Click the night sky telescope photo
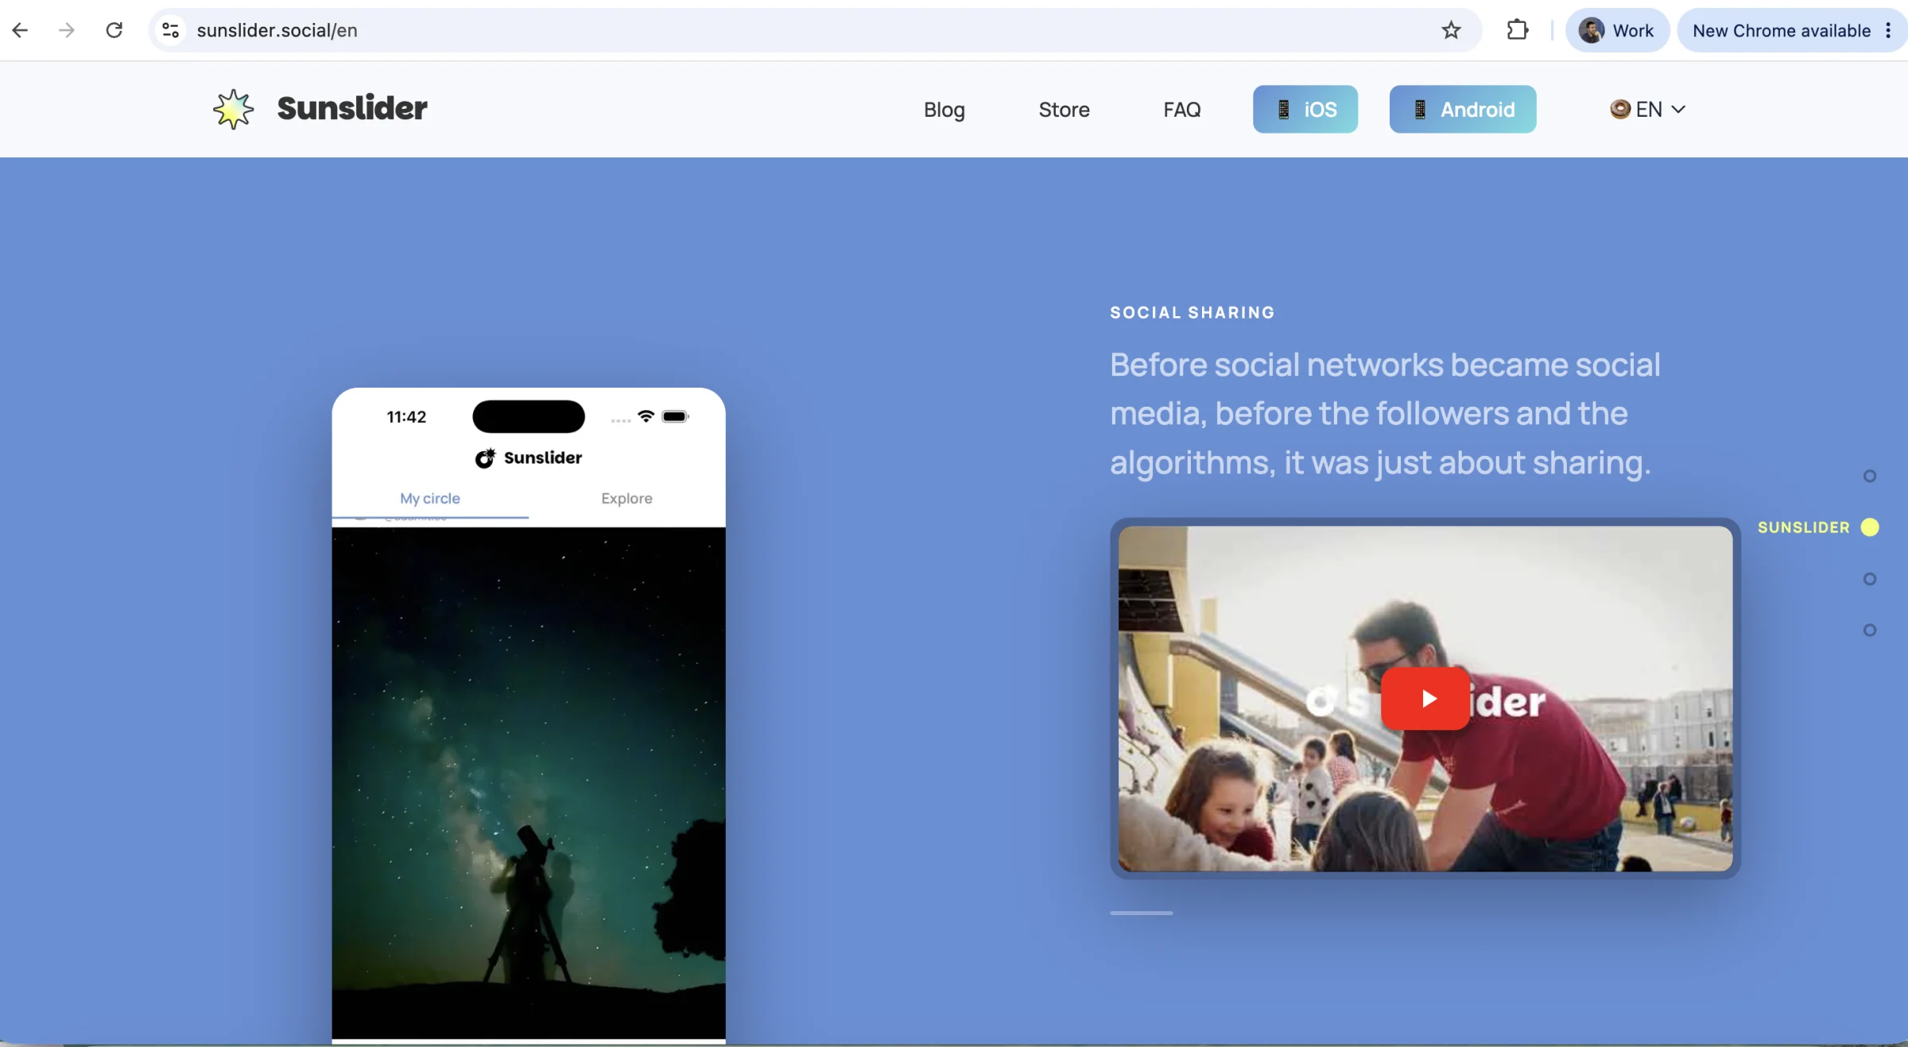The height and width of the screenshot is (1047, 1908). pyautogui.click(x=529, y=782)
